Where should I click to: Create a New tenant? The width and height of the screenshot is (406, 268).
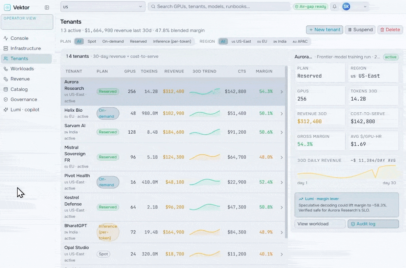(324, 30)
